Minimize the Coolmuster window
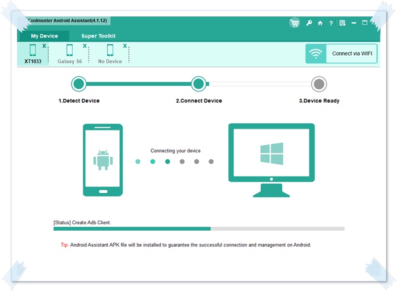The width and height of the screenshot is (397, 292). click(354, 23)
